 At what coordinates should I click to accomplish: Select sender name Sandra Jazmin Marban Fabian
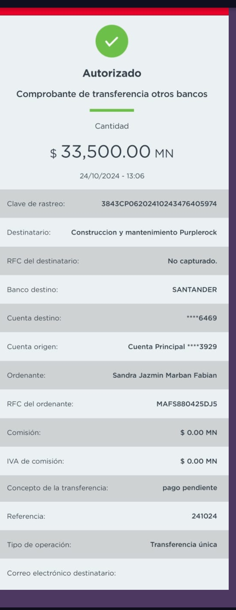point(165,375)
